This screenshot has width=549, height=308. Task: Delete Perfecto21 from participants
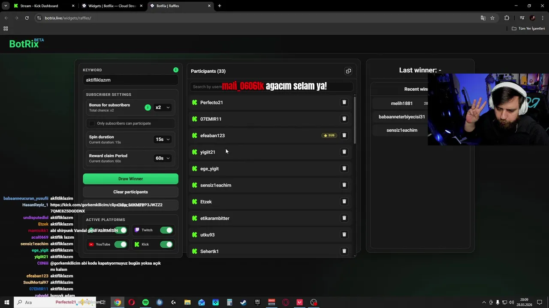click(344, 102)
